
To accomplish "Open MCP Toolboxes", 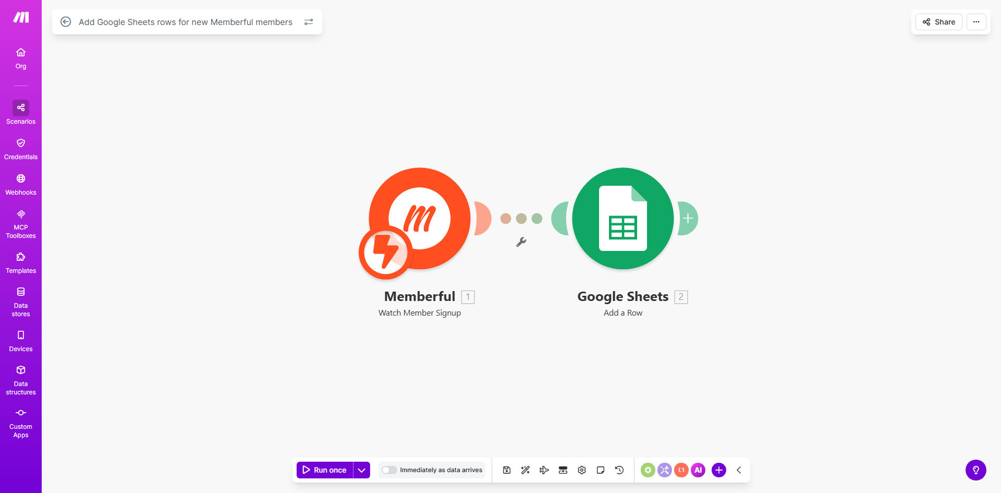I will 21,224.
